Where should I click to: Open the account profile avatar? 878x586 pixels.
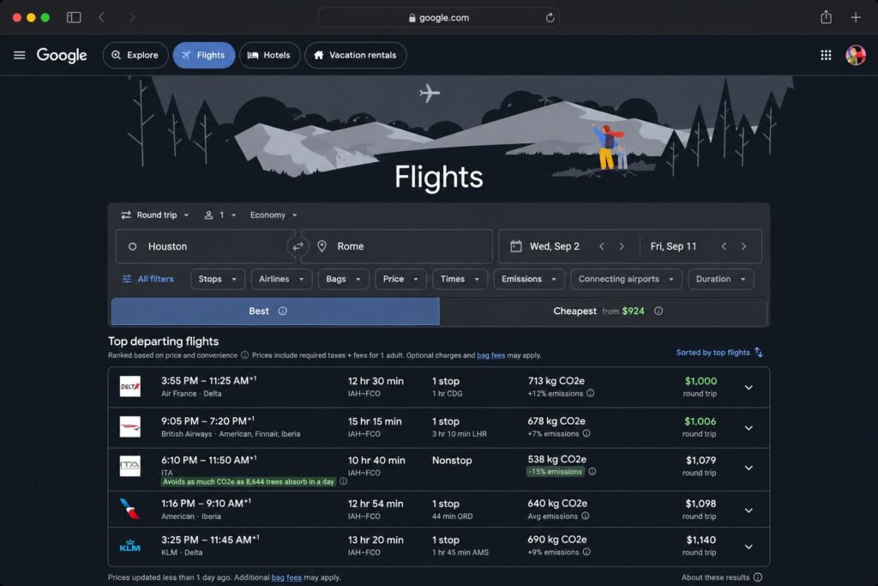click(856, 55)
